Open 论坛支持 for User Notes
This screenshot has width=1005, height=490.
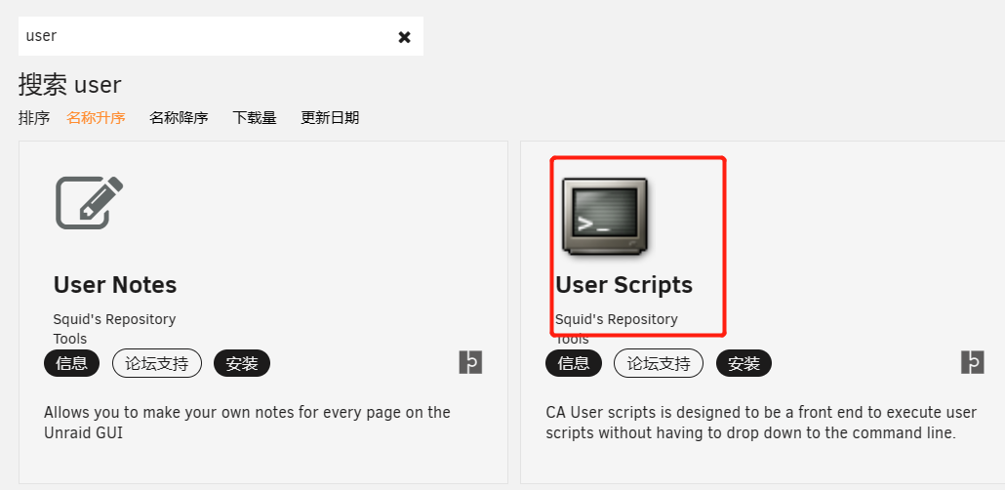(157, 364)
